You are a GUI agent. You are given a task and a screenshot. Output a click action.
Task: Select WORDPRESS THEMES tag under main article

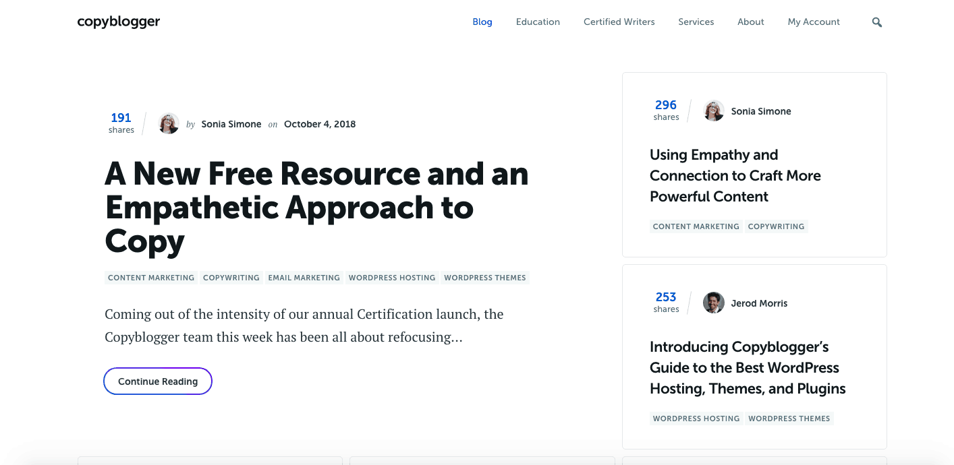tap(485, 278)
